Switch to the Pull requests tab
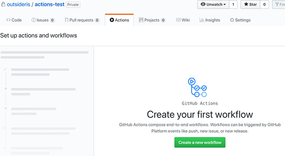Image resolution: width=285 pixels, height=156 pixels. 82,20
